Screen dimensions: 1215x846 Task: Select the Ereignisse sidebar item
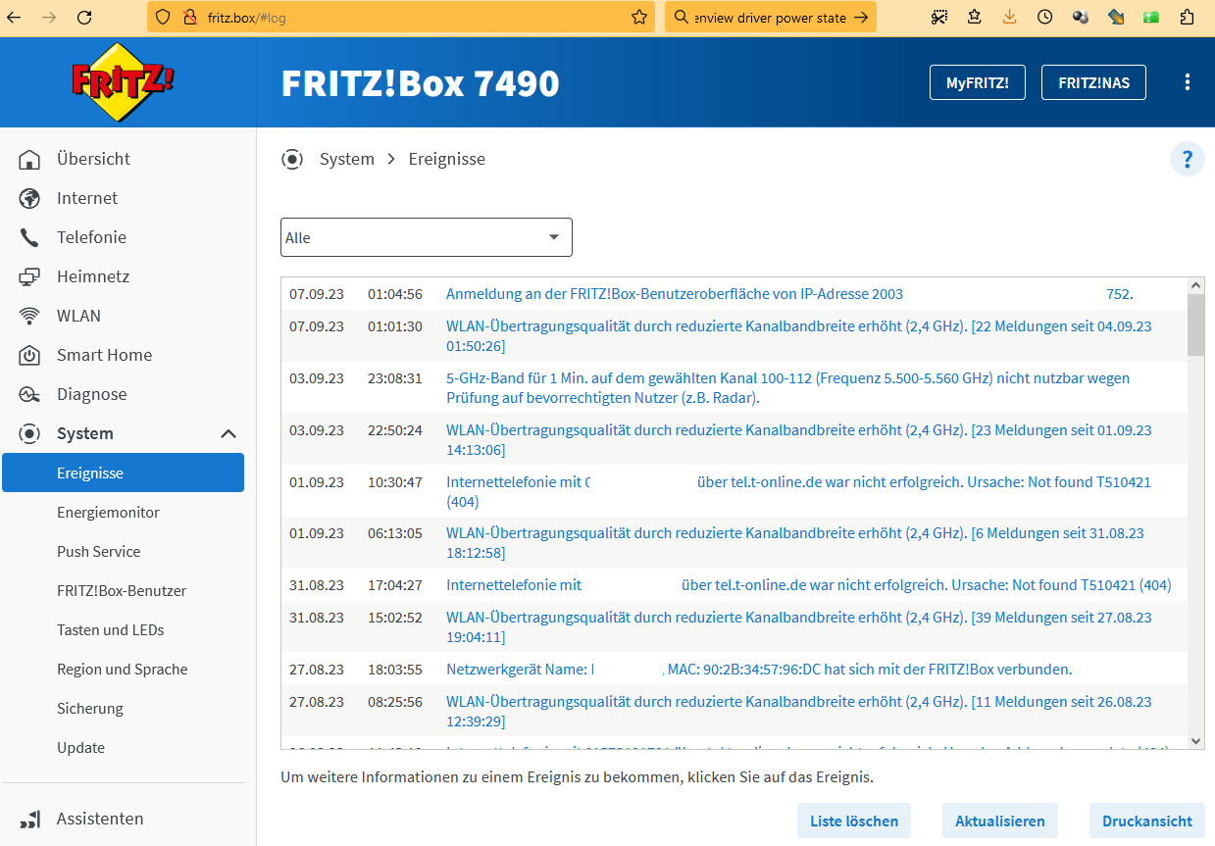coord(123,473)
